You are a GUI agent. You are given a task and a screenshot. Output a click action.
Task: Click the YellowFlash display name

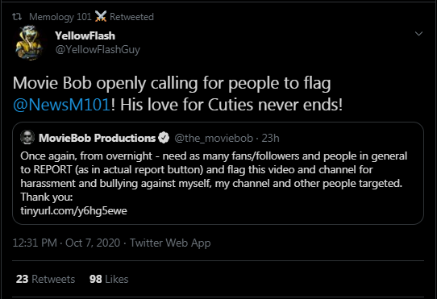[x=85, y=35]
